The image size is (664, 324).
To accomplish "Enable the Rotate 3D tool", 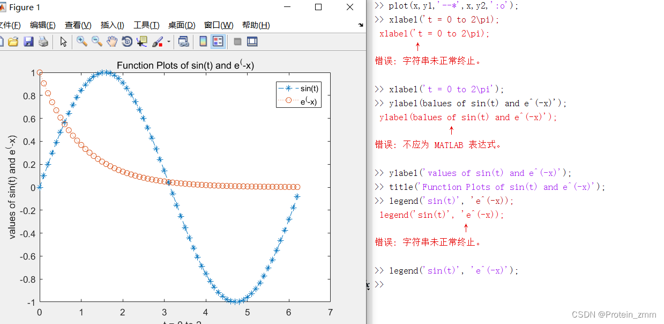I will (x=126, y=41).
